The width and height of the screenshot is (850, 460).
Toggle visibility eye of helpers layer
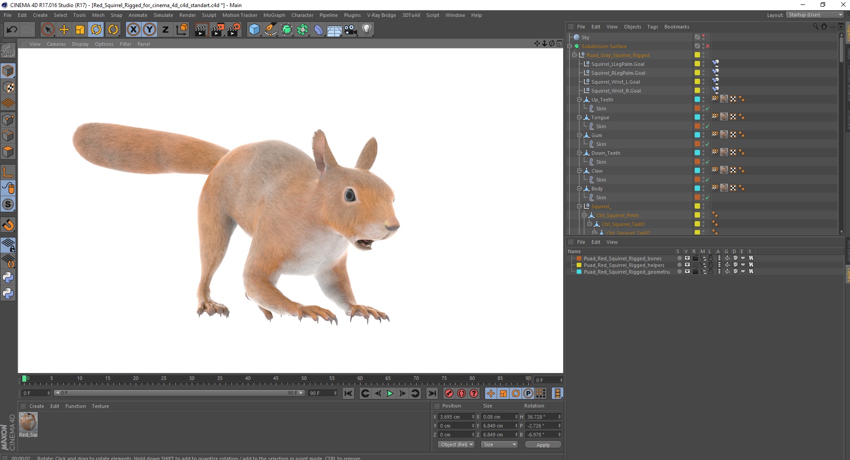pos(687,265)
